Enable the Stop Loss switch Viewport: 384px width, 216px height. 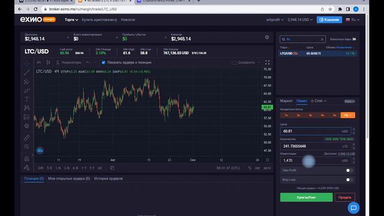pos(349,180)
